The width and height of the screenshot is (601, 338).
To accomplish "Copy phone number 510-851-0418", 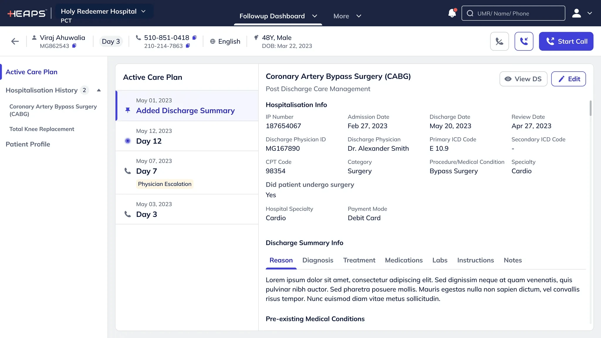I will pos(194,38).
